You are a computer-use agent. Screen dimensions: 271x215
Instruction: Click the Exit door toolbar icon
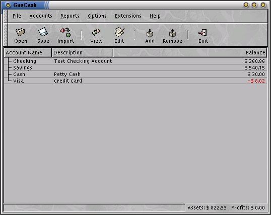pos(203,33)
